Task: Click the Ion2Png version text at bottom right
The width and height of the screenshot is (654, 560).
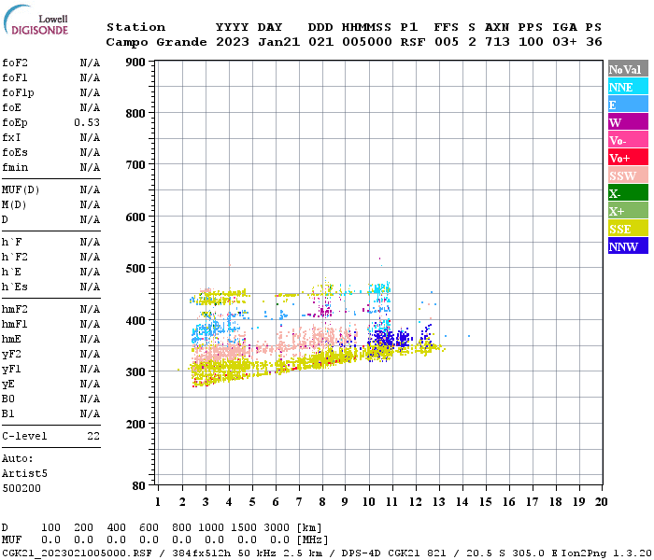Action: click(x=606, y=553)
